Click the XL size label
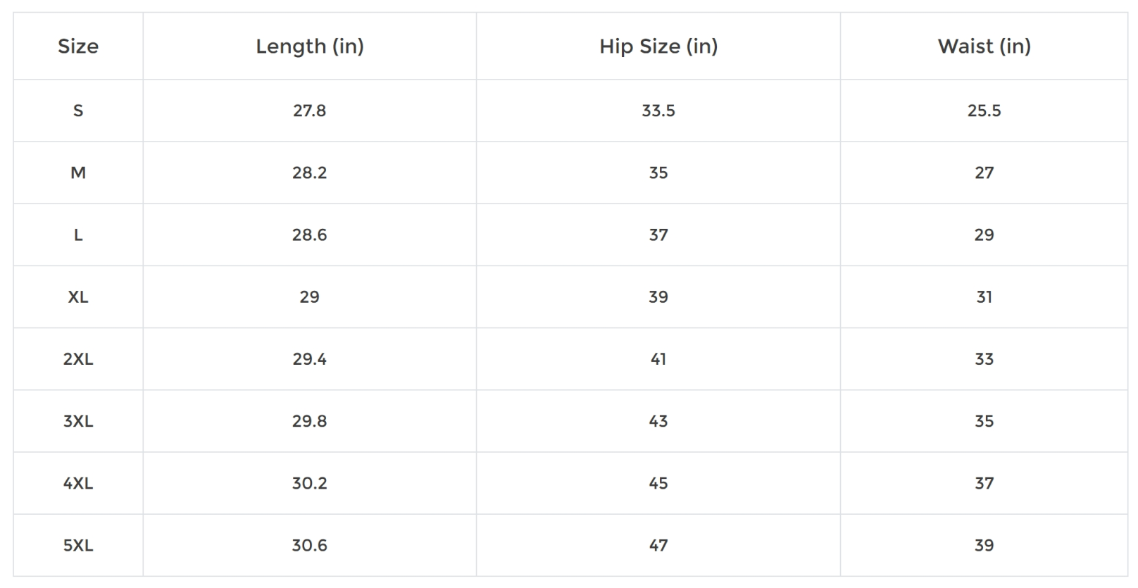Screen dimensions: 1138x588 [x=78, y=296]
